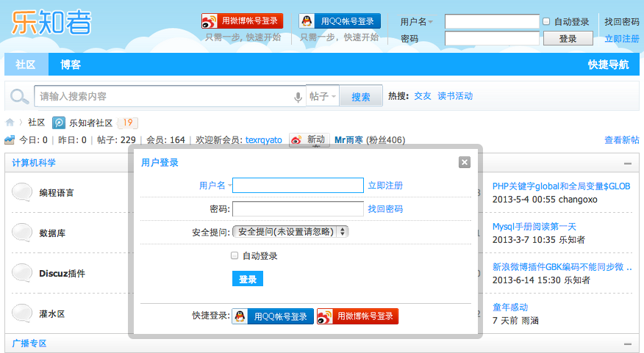644x353 pixels.
Task: Focus dialog 用户名 input field
Action: (x=298, y=186)
